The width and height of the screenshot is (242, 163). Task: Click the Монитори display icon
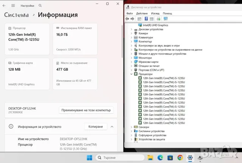coord(136,58)
